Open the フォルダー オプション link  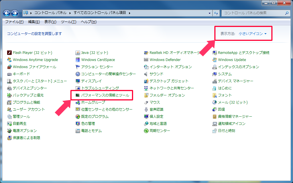(x=167, y=95)
